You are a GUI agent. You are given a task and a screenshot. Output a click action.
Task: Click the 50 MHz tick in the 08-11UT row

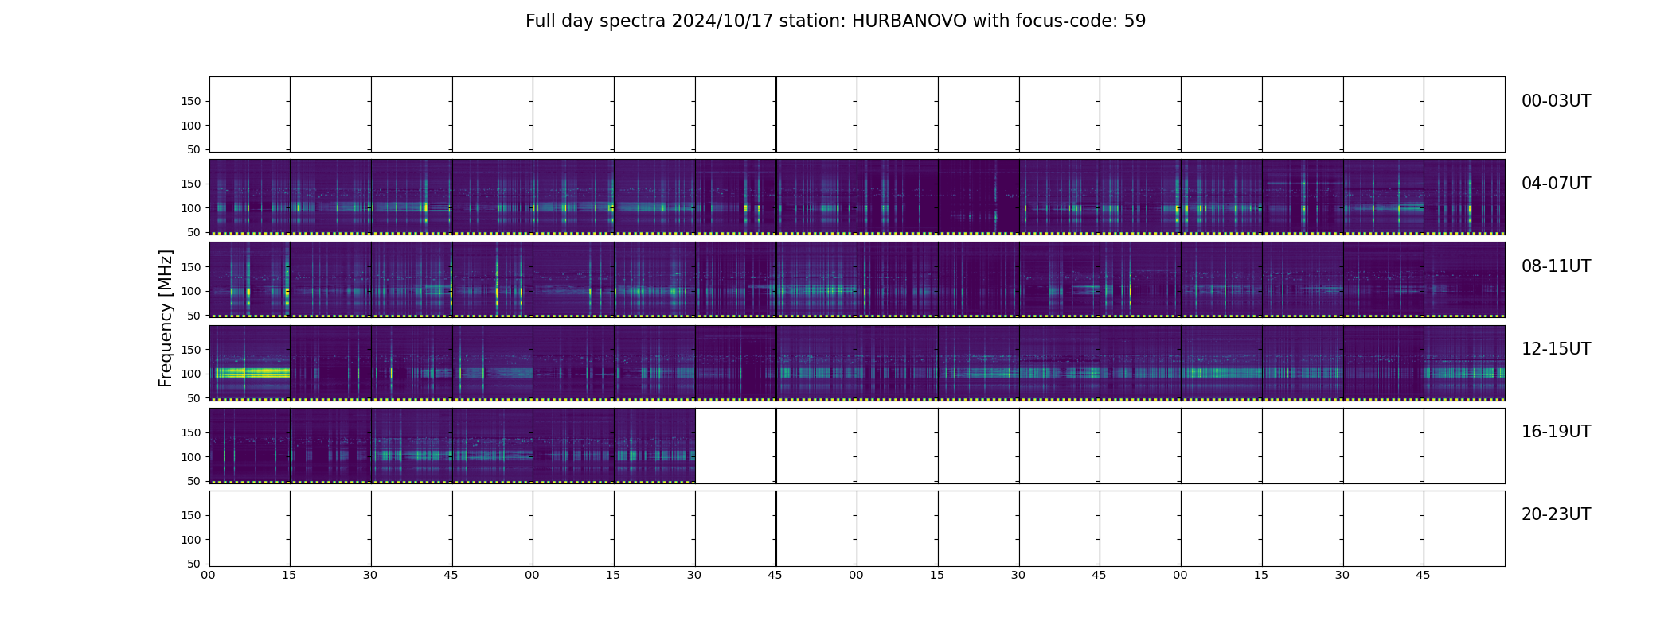(194, 316)
